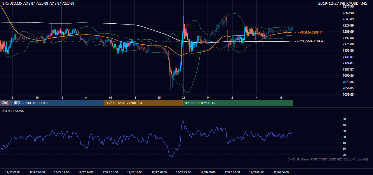The width and height of the screenshot is (373, 175).
Task: Click the 2019-12-27 BTC/USD (M5) heading
Action: pos(343,3)
